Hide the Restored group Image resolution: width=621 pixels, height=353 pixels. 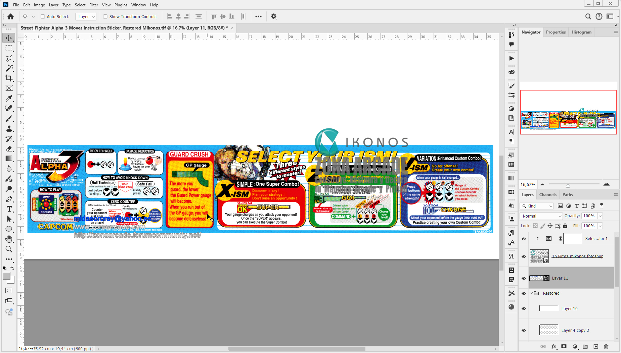[524, 293]
